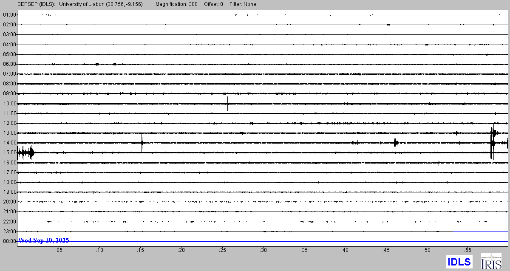This screenshot has width=510, height=271.
Task: Select the :30 minute tick label
Action: [263, 250]
